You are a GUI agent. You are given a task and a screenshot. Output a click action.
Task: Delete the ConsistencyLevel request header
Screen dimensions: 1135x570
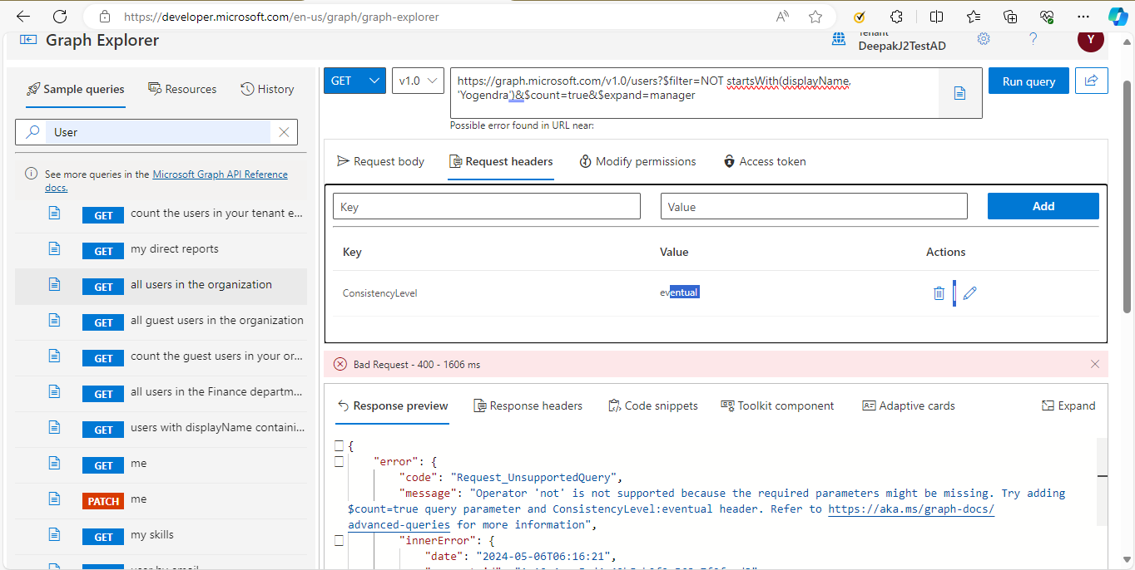click(939, 292)
